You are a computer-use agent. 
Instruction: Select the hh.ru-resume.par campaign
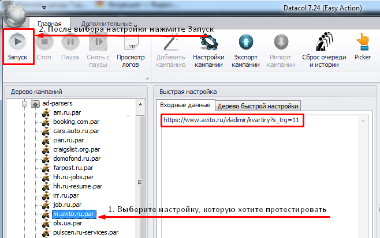pos(78,186)
